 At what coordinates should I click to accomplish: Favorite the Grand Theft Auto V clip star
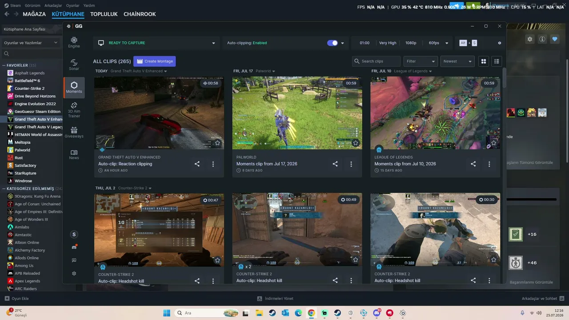[217, 143]
